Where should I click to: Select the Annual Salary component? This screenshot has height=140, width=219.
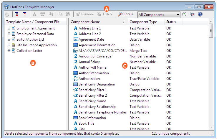pos(89,62)
